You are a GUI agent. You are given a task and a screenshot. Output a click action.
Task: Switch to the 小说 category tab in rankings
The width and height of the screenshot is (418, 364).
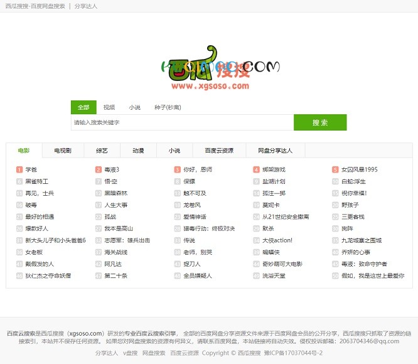pos(174,151)
